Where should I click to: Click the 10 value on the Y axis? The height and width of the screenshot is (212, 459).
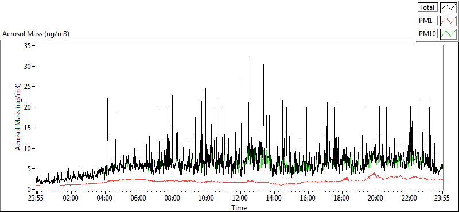coord(28,148)
